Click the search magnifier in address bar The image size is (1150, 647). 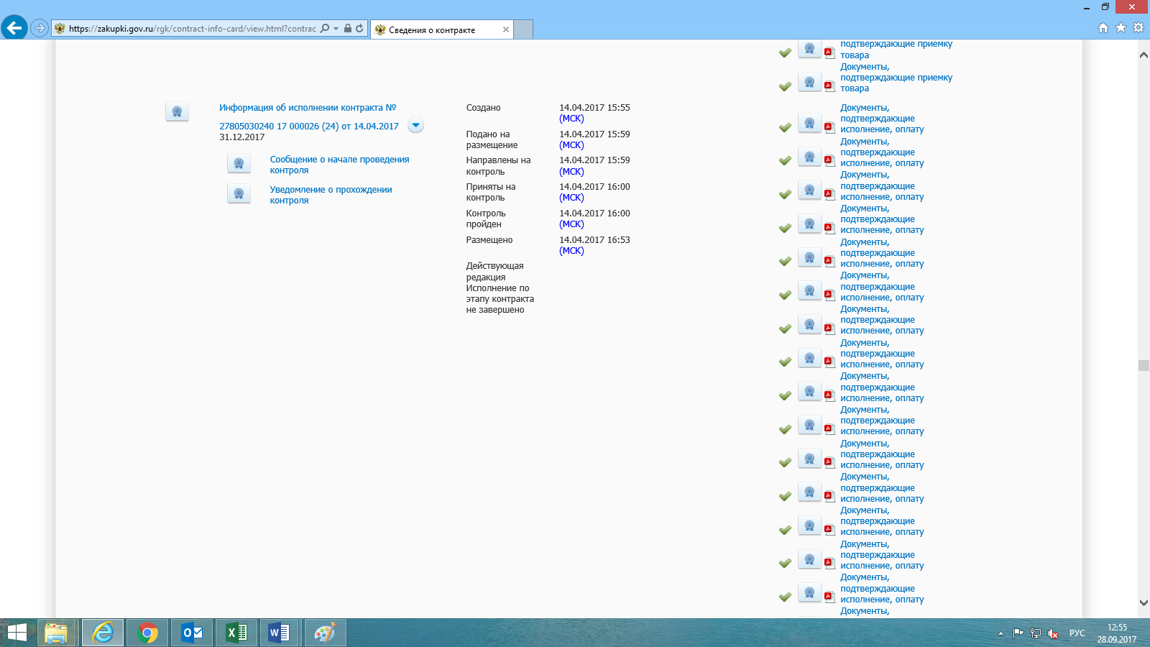click(x=325, y=28)
